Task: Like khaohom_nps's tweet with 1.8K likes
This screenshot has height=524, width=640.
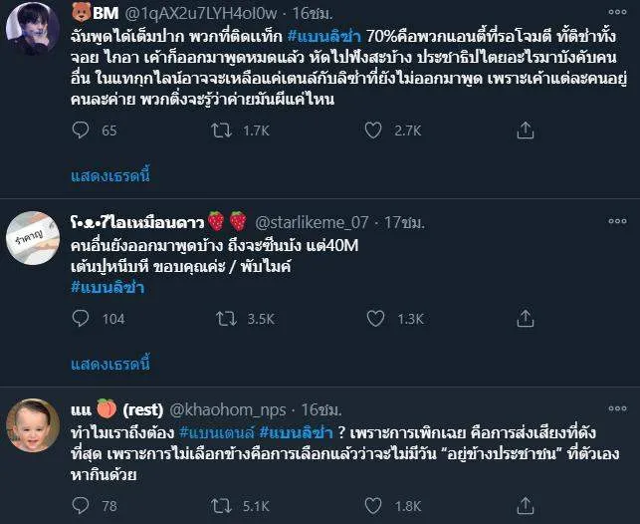Action: point(374,506)
